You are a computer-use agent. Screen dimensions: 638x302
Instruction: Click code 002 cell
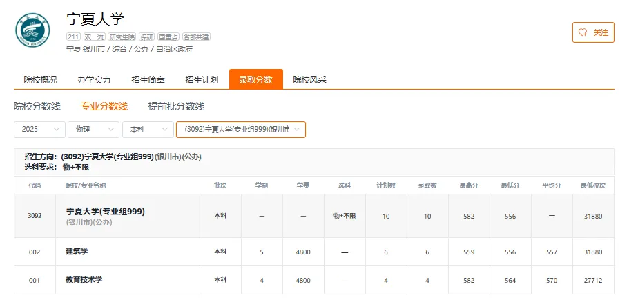click(35, 252)
